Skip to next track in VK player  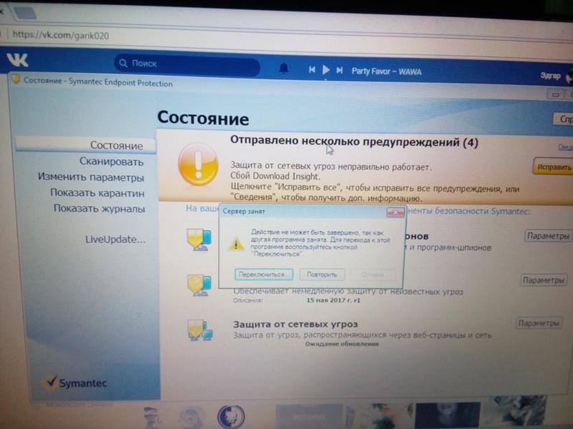(340, 70)
